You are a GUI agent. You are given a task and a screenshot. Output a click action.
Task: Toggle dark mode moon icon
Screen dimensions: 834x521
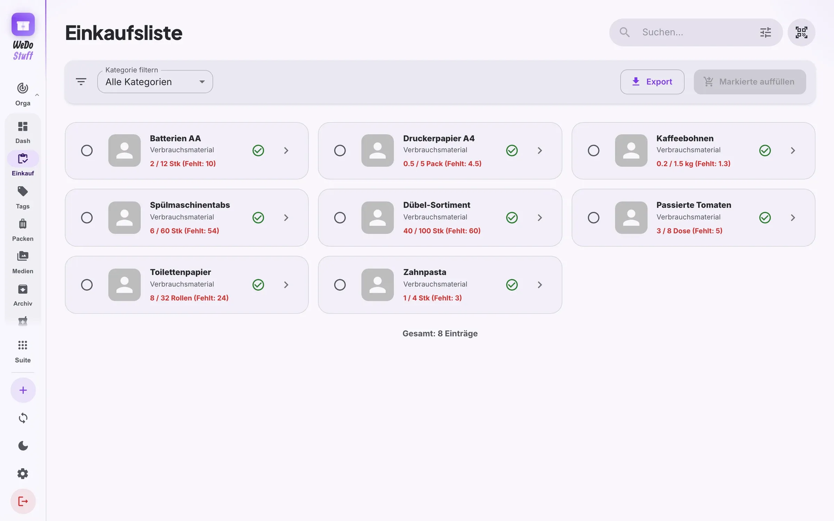(x=23, y=446)
